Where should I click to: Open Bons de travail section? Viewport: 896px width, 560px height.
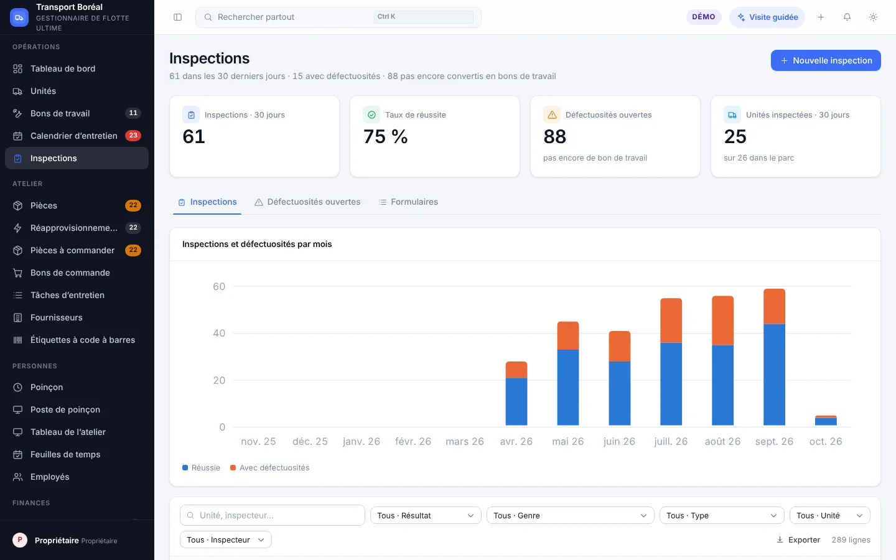tap(77, 113)
